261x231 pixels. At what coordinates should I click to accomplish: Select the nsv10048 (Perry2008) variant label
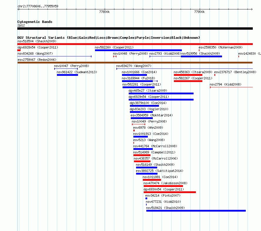click(x=130, y=53)
